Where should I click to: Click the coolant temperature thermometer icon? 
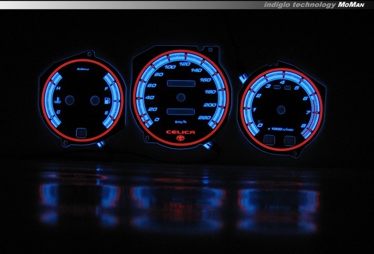pyautogui.click(x=57, y=101)
